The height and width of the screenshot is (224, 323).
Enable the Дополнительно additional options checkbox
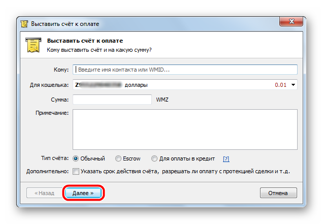76,172
